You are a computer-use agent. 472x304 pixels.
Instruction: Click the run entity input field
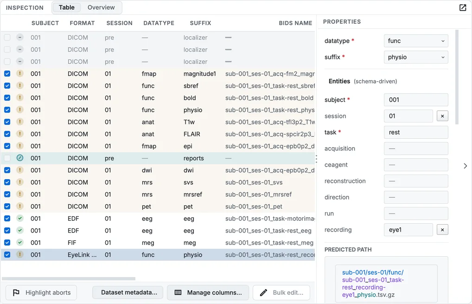416,213
